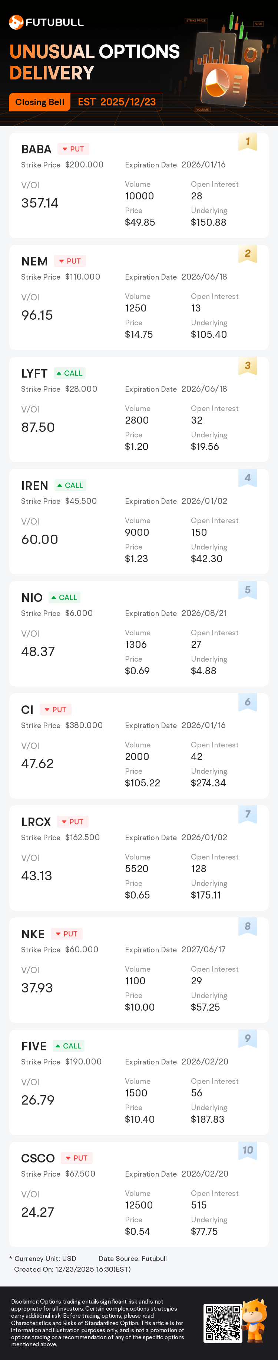Image resolution: width=278 pixels, height=1360 pixels.
Task: Select the LRCX ticker heading
Action: tap(36, 822)
